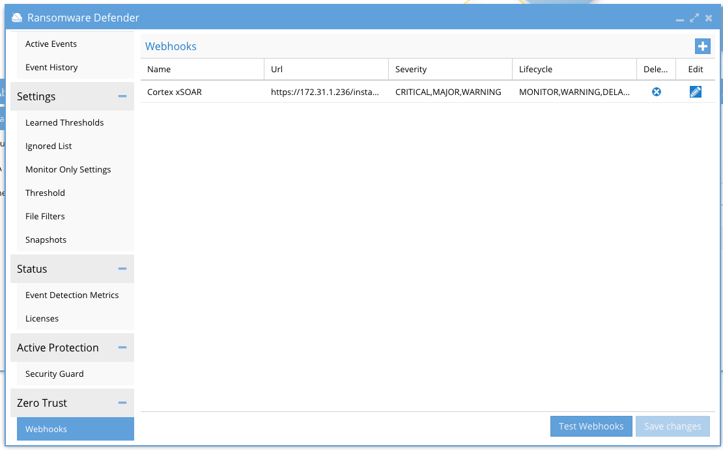Click the Save changes button
This screenshot has height=451, width=723.
(672, 426)
